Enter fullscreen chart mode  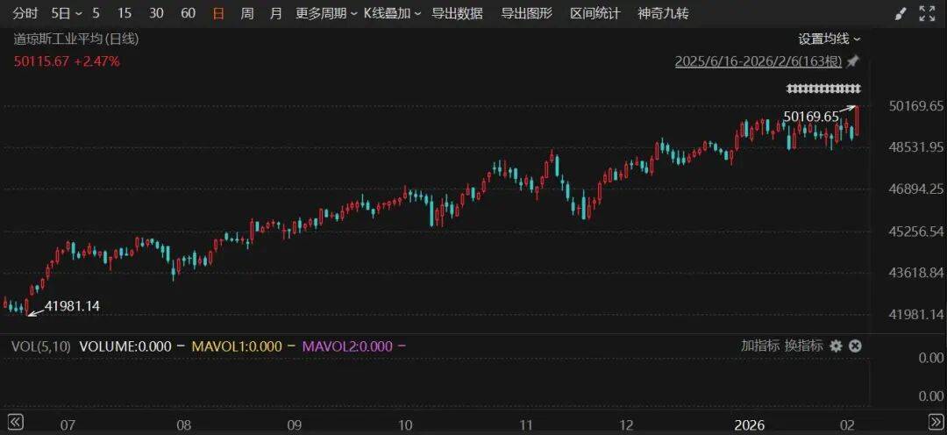coord(927,14)
